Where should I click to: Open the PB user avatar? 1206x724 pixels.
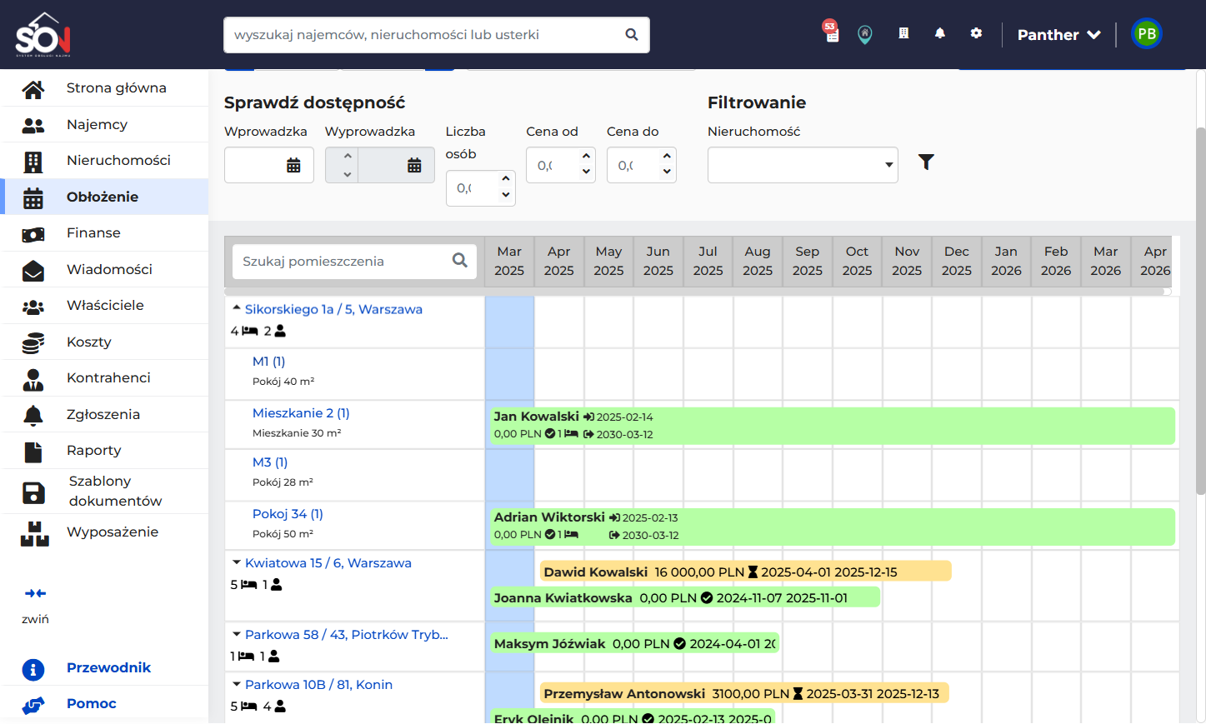[x=1147, y=34]
